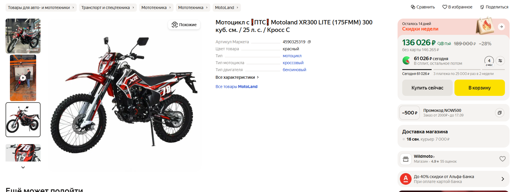Play the video thumbnail of the motorcycle
Image resolution: width=523 pixels, height=192 pixels.
[23, 78]
